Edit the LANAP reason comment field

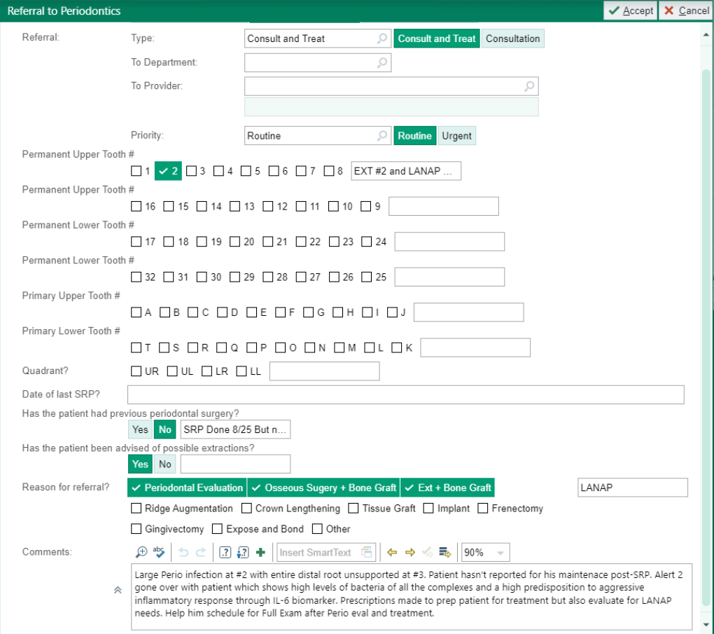tap(633, 488)
